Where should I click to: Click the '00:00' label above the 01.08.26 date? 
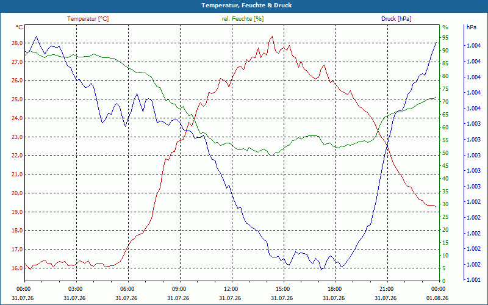point(439,289)
